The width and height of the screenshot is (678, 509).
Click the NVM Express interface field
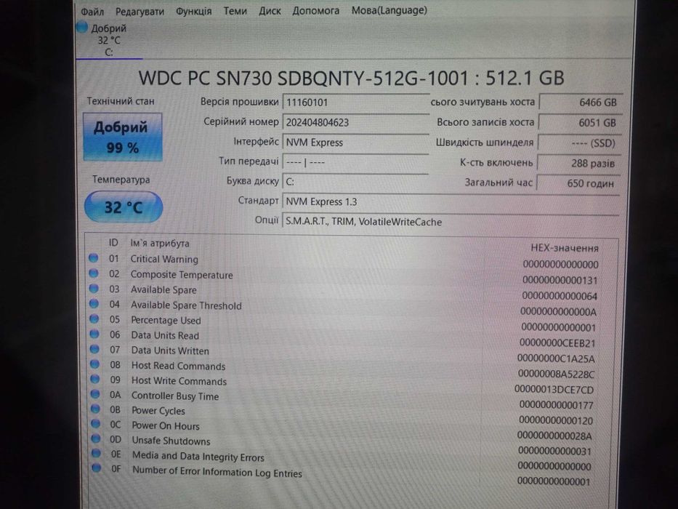click(355, 143)
